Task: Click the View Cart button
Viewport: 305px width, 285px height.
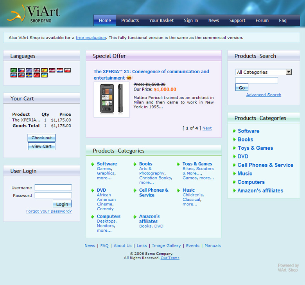Action: click(x=41, y=146)
